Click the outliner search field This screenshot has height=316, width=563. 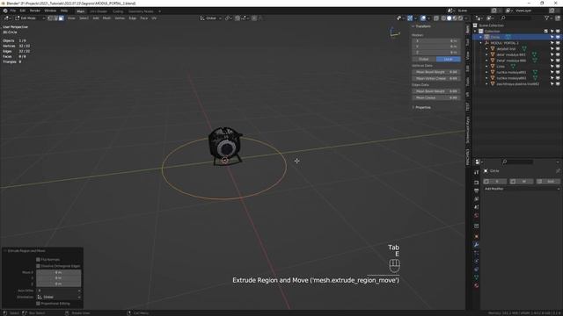pos(516,18)
